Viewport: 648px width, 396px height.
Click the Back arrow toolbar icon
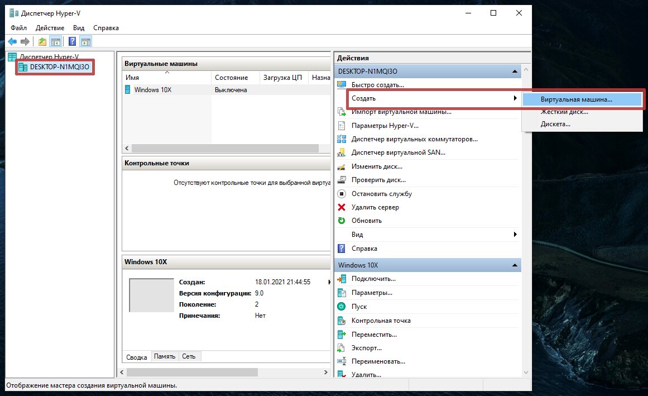pos(12,41)
